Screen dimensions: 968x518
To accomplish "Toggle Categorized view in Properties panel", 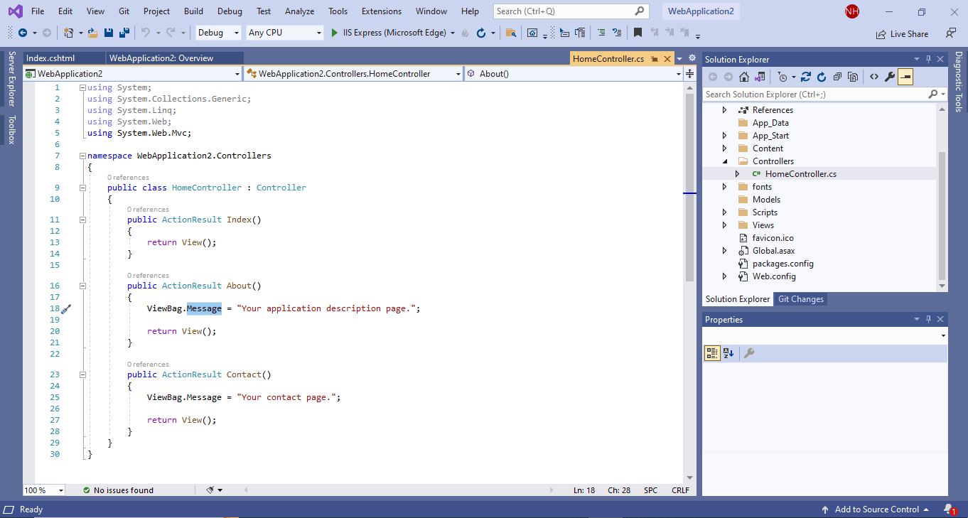I will coord(711,353).
